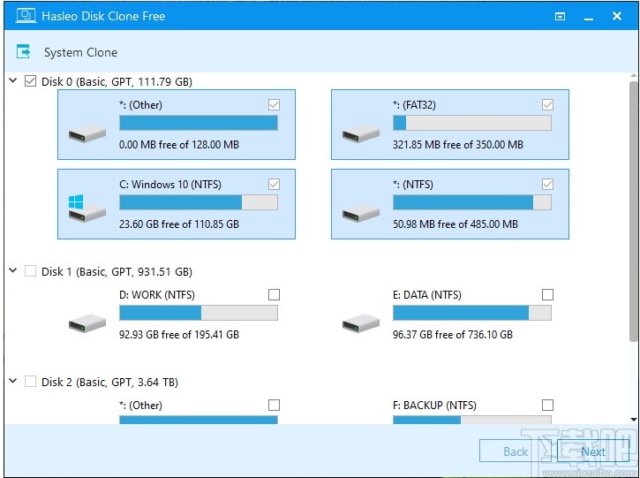Collapse the Disk 0 partition list

click(x=13, y=81)
